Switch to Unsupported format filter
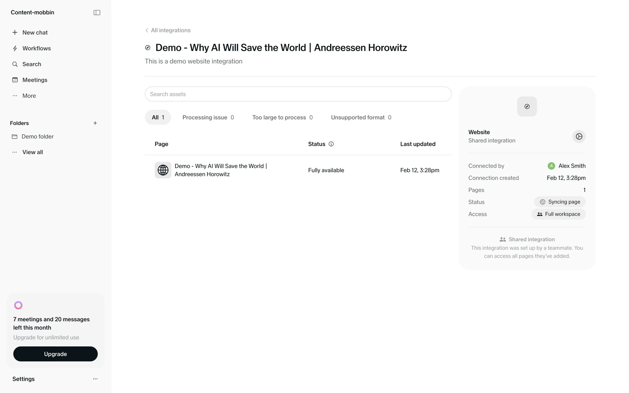The width and height of the screenshot is (629, 393). coord(361,118)
